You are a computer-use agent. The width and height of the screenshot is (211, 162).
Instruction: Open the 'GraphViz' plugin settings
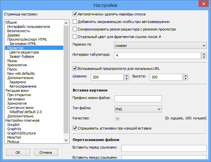(14, 129)
